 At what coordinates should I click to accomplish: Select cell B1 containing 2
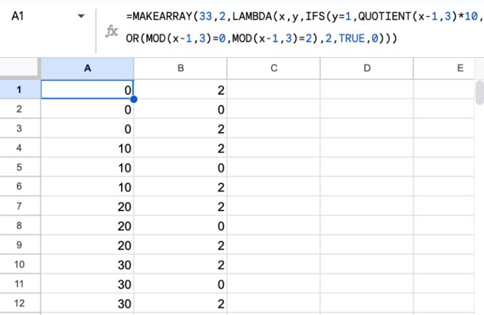181,90
